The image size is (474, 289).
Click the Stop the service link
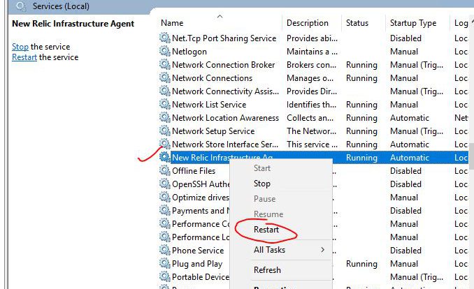pyautogui.click(x=20, y=47)
